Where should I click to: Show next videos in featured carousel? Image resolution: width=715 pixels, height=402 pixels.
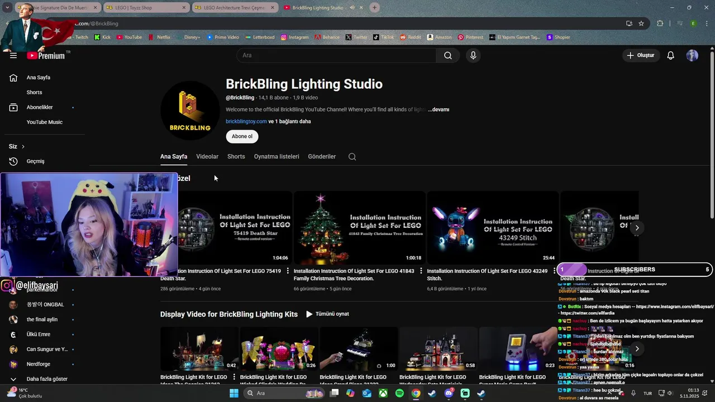click(637, 228)
